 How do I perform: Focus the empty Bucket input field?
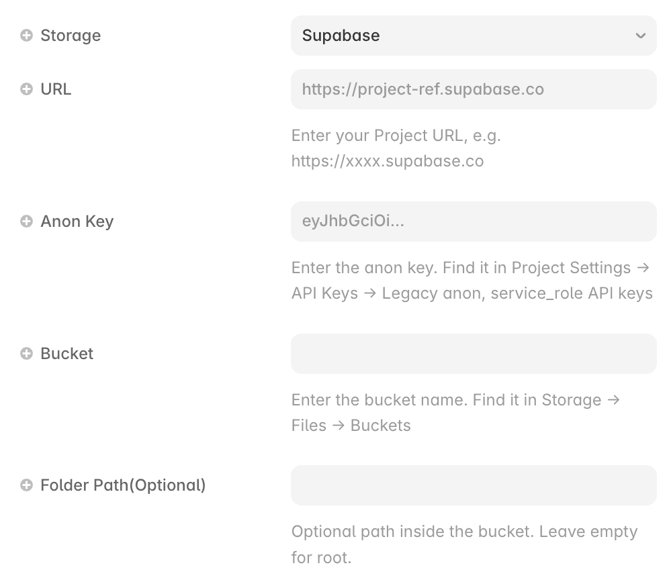point(474,354)
